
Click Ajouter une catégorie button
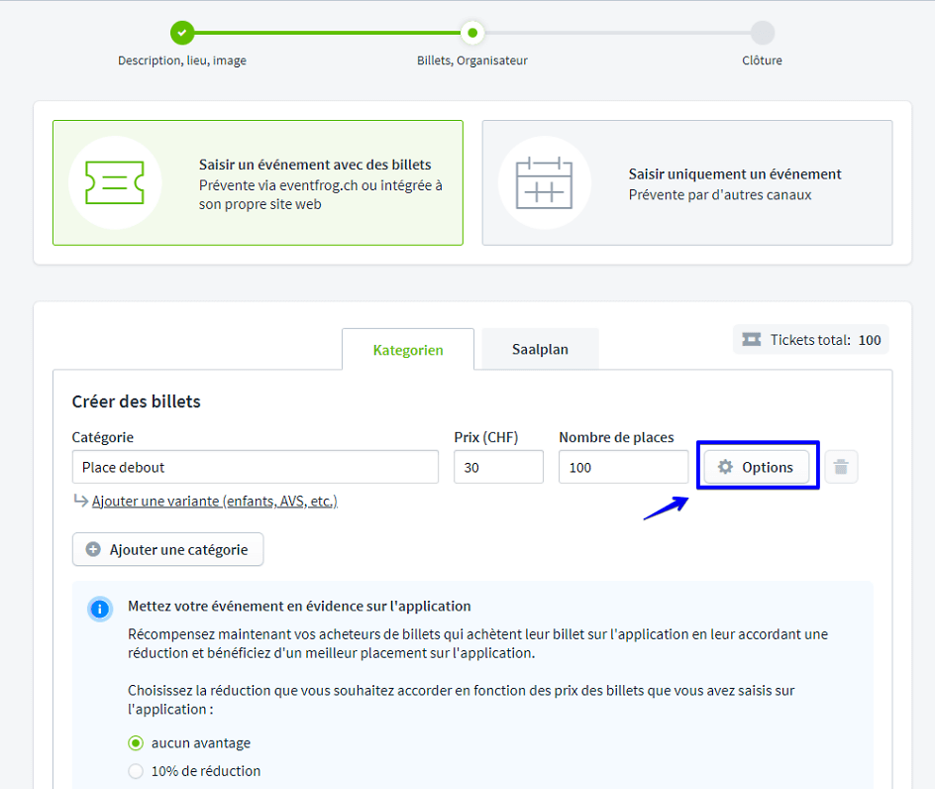point(167,549)
